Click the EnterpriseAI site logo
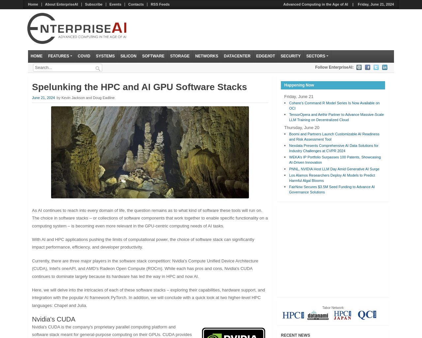This screenshot has width=422, height=338. pos(76,28)
